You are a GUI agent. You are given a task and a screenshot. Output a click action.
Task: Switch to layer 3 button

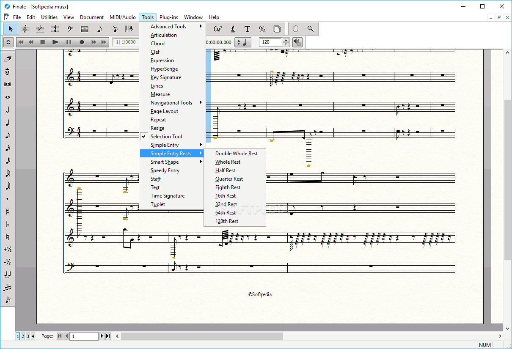tap(28, 336)
